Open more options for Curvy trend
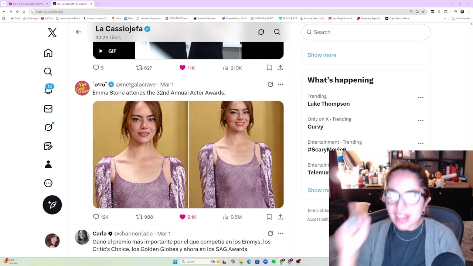 (x=421, y=120)
